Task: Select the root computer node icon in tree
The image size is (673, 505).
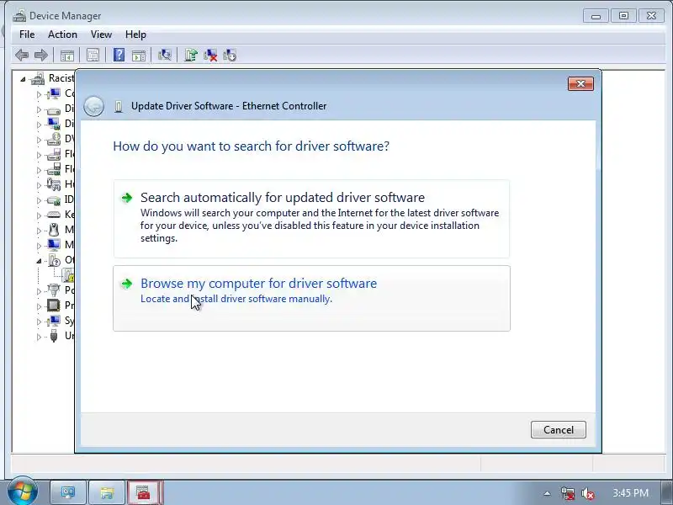Action: pos(38,78)
